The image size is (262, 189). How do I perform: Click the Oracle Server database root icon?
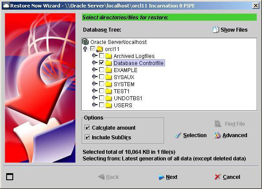[86, 42]
